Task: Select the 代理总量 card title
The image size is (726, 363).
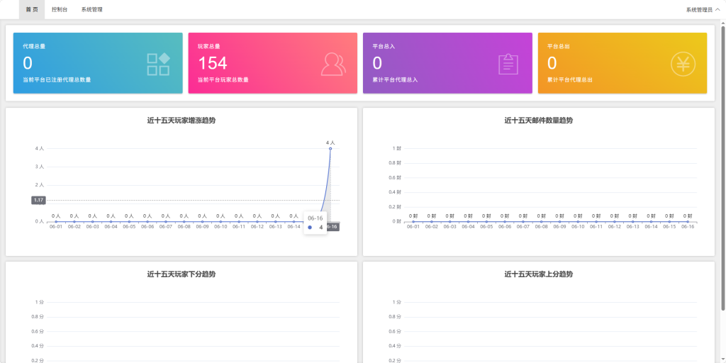Action: (x=34, y=46)
